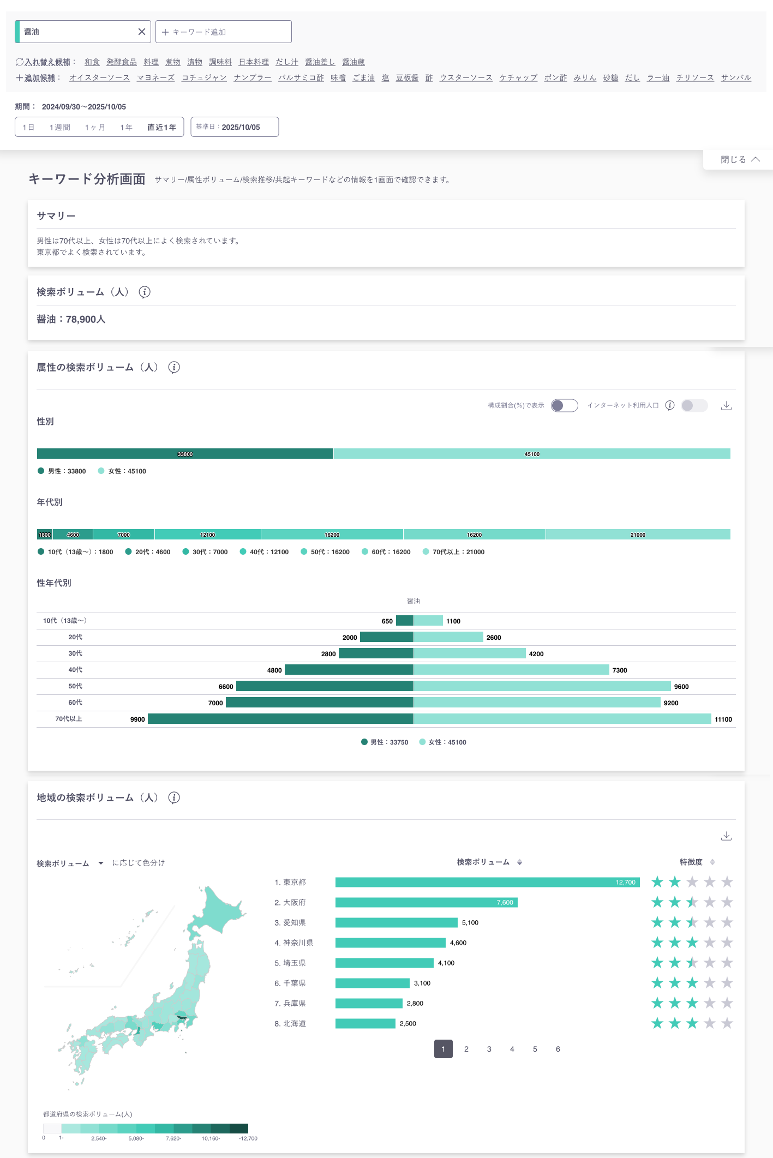Click the 21000 segment in 年代別 bar
Viewport: 773px width, 1158px height.
point(638,535)
